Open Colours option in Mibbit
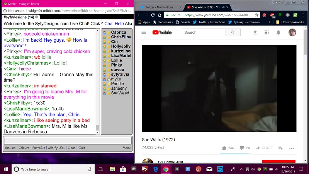 [x=24, y=148]
